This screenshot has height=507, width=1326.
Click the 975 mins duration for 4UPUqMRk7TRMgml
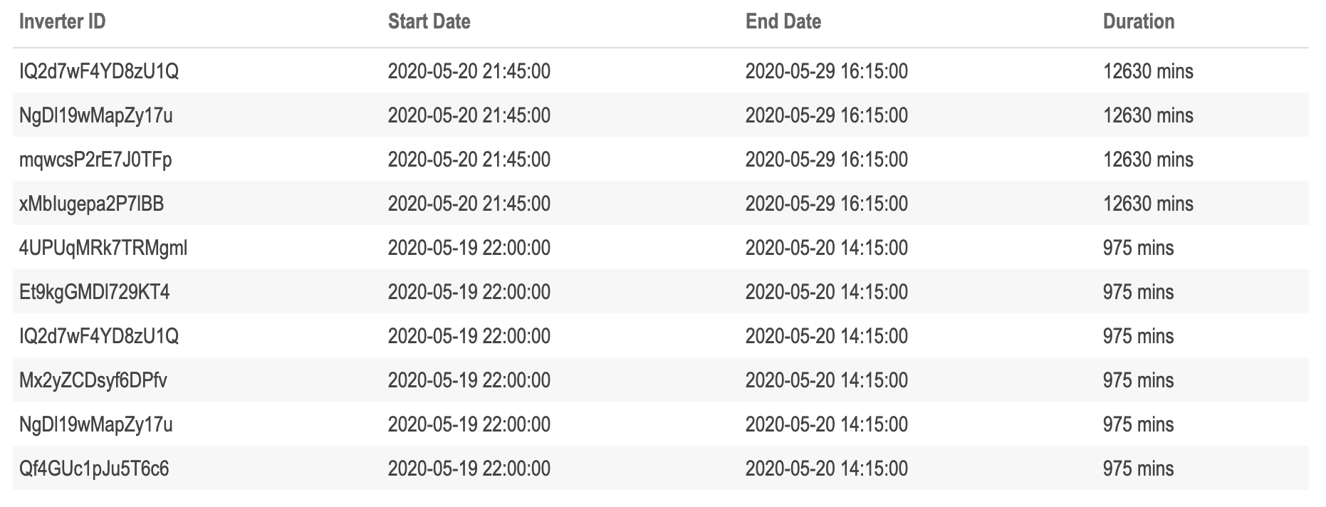click(1138, 248)
